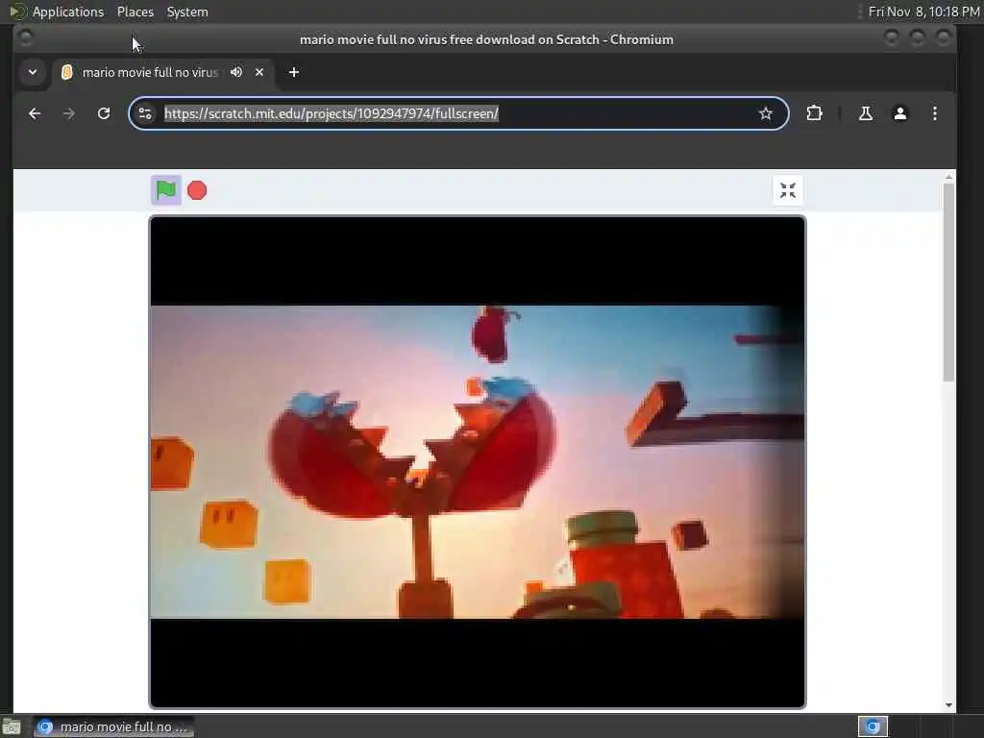The image size is (984, 738).
Task: Click the window menu button on title bar
Action: click(26, 38)
